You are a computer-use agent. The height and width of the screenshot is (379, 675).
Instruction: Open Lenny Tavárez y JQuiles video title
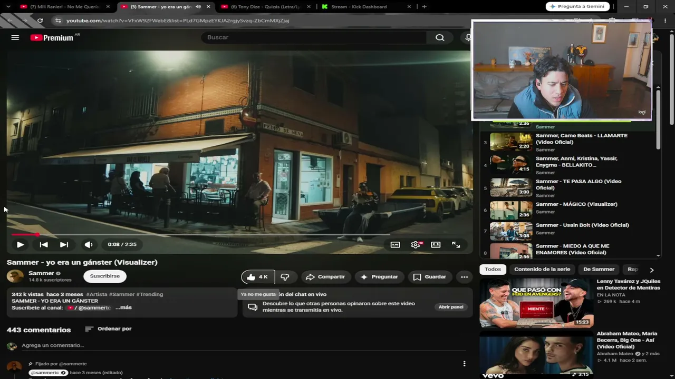(x=628, y=285)
